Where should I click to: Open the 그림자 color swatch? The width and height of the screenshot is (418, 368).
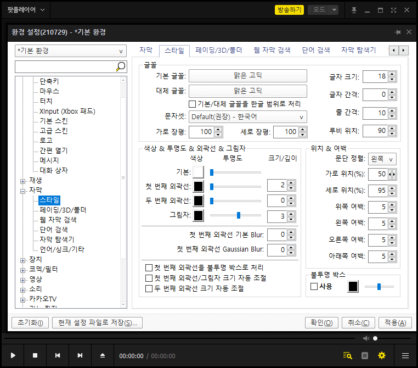[x=199, y=216]
